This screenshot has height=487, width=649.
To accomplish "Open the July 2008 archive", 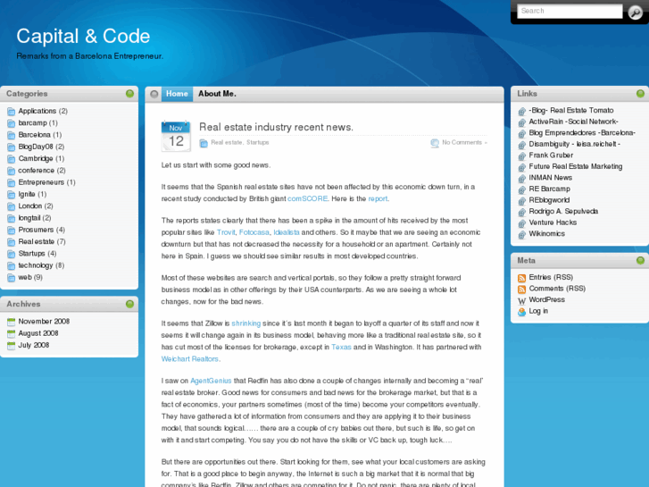I will tap(34, 345).
